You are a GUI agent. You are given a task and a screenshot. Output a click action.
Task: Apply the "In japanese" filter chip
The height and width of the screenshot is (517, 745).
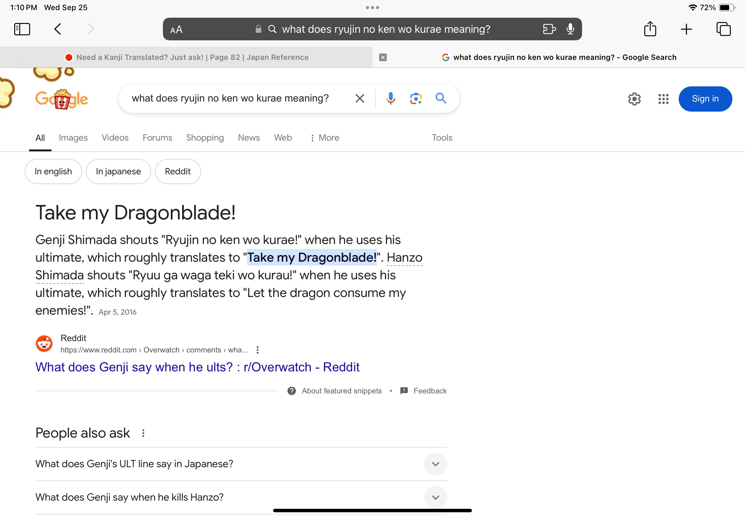118,172
